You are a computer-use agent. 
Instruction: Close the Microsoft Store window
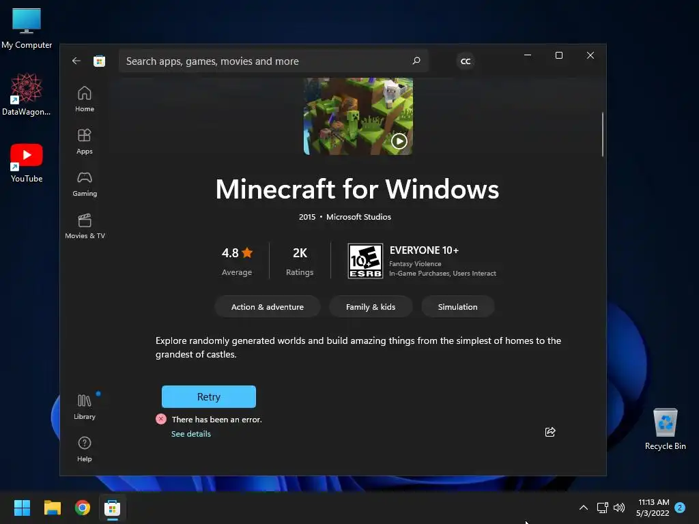590,55
